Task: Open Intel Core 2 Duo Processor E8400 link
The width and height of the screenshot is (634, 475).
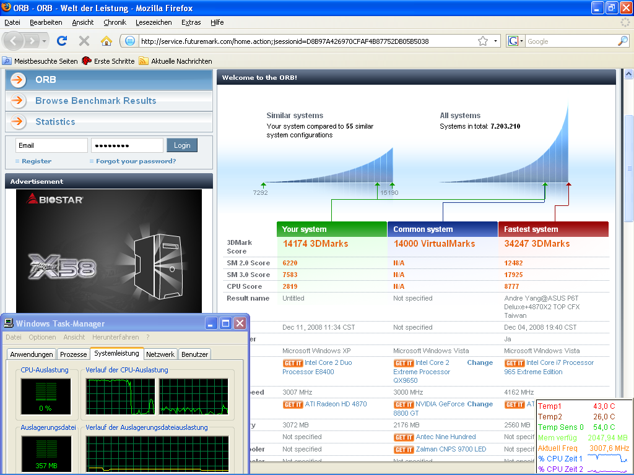Action: (318, 367)
